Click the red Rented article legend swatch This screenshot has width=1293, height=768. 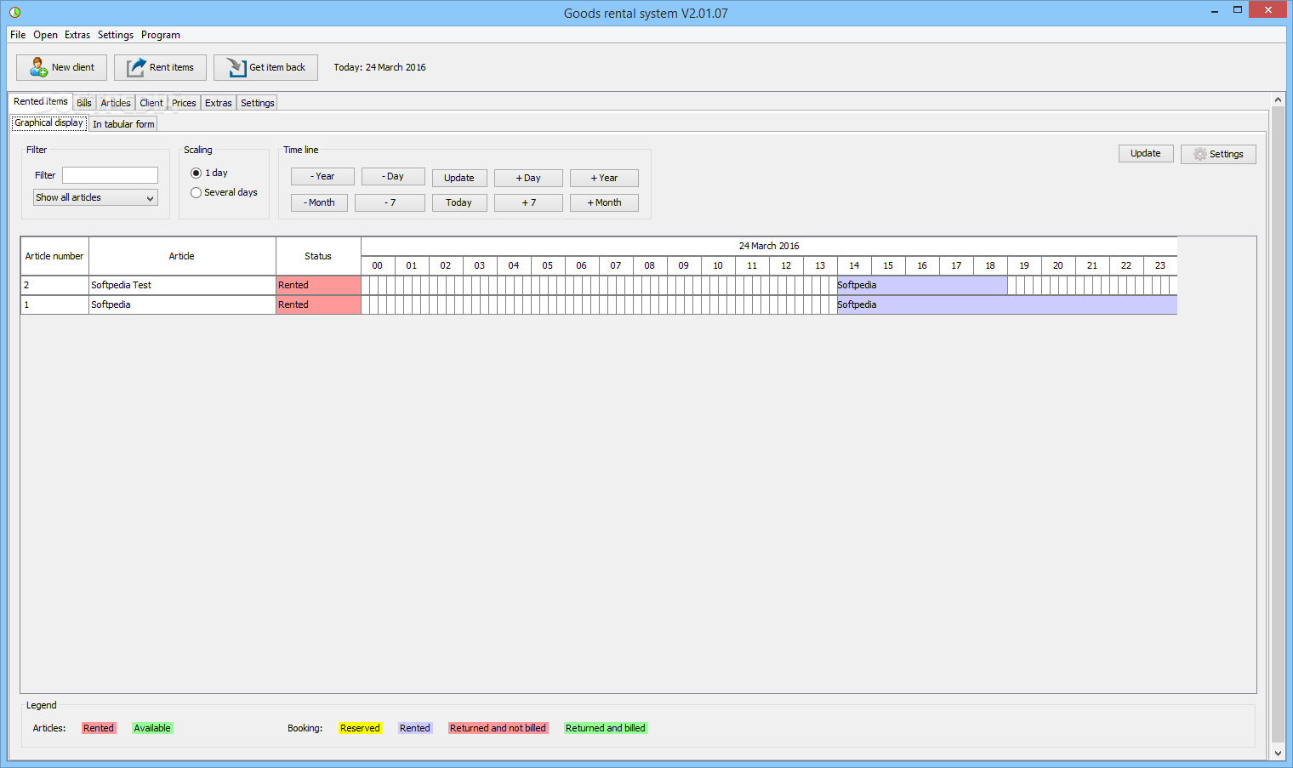[x=99, y=728]
